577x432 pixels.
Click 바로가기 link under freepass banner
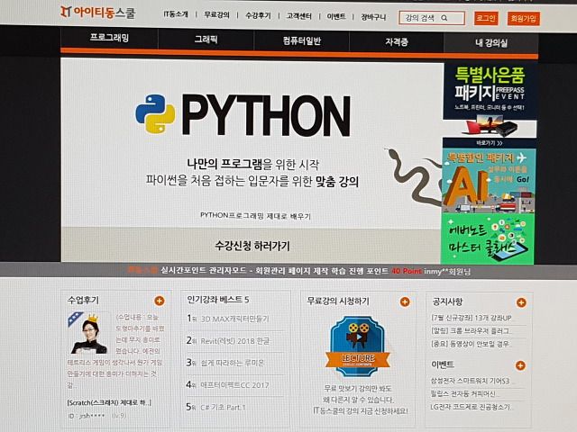click(490, 143)
